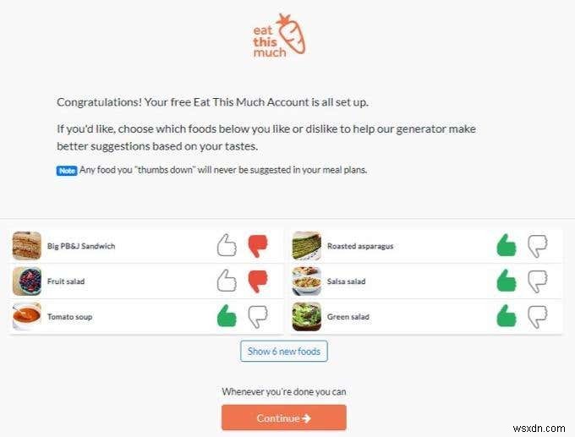Toggle thumbs up for Roasted asparagus
Screen dimensions: 575x437
tap(506, 246)
